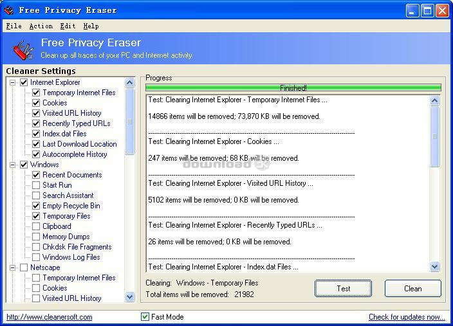Toggle the Fast Mode checkbox
Screen dimensions: 453x326
tap(145, 317)
